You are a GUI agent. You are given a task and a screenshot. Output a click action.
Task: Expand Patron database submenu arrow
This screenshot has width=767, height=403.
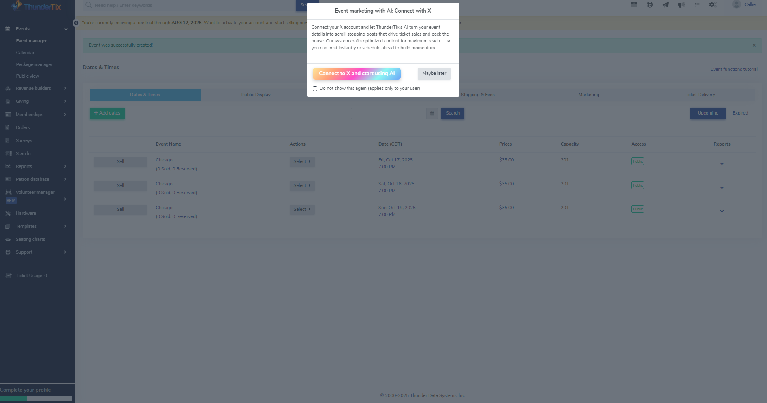click(65, 179)
